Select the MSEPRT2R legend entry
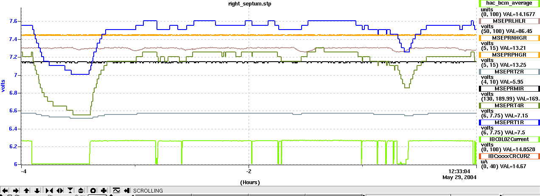This screenshot has height=196, width=540. click(509, 71)
